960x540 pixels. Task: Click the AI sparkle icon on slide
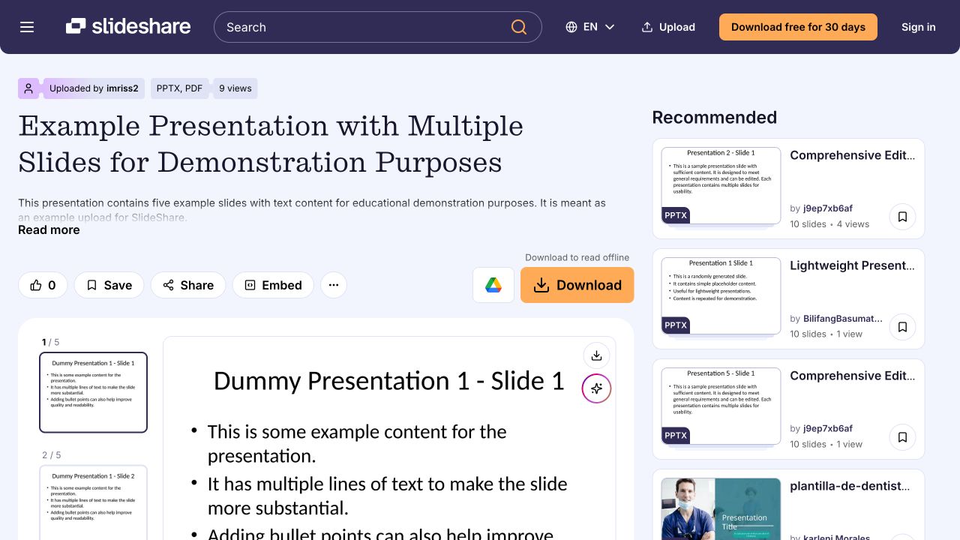point(596,388)
